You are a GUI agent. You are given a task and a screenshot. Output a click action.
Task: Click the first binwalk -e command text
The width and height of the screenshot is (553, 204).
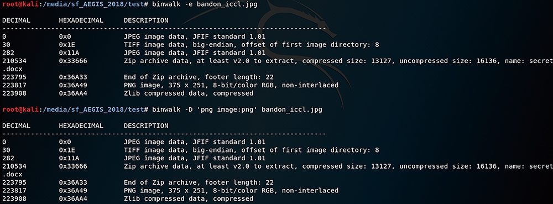point(205,4)
